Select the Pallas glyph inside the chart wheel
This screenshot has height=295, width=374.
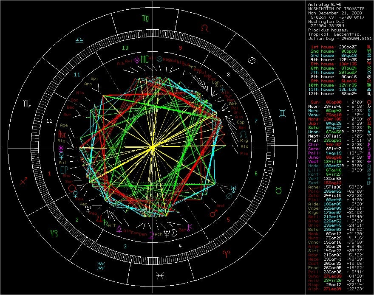(119, 229)
